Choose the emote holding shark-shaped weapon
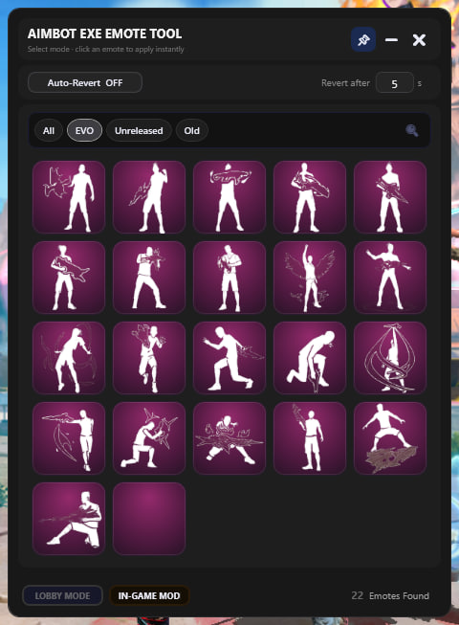Screen dimensions: 459x625 (x=69, y=278)
